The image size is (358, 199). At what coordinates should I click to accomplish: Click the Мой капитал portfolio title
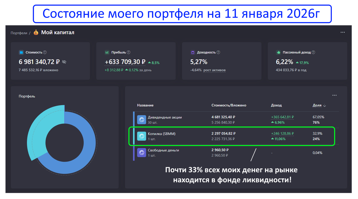(x=58, y=33)
